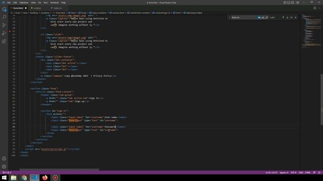Toggle Find in Selection option
323x181 pixels.
(x=291, y=18)
